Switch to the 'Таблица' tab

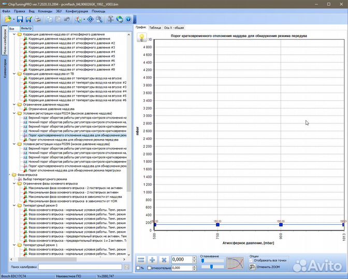coord(155,27)
